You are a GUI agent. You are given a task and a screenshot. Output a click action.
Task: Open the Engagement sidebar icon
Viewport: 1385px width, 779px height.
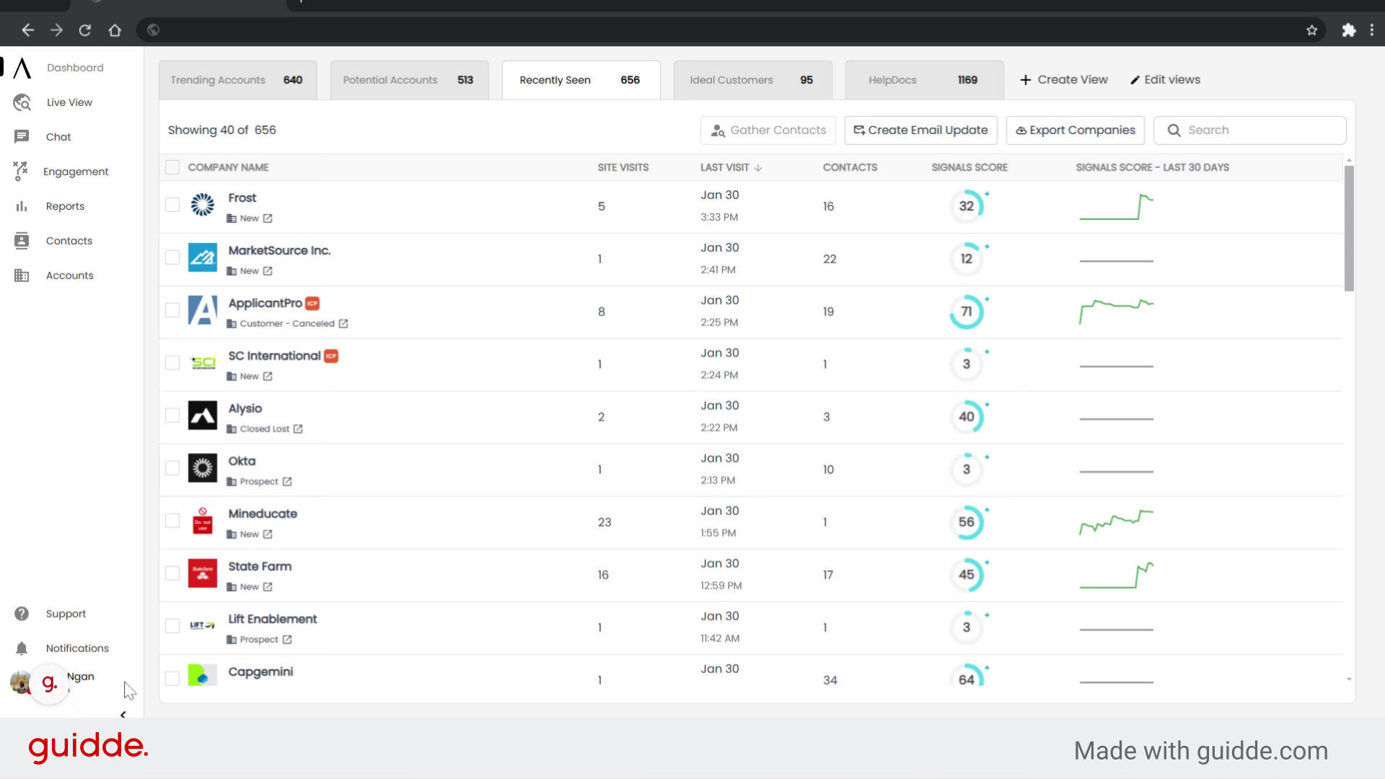20,171
